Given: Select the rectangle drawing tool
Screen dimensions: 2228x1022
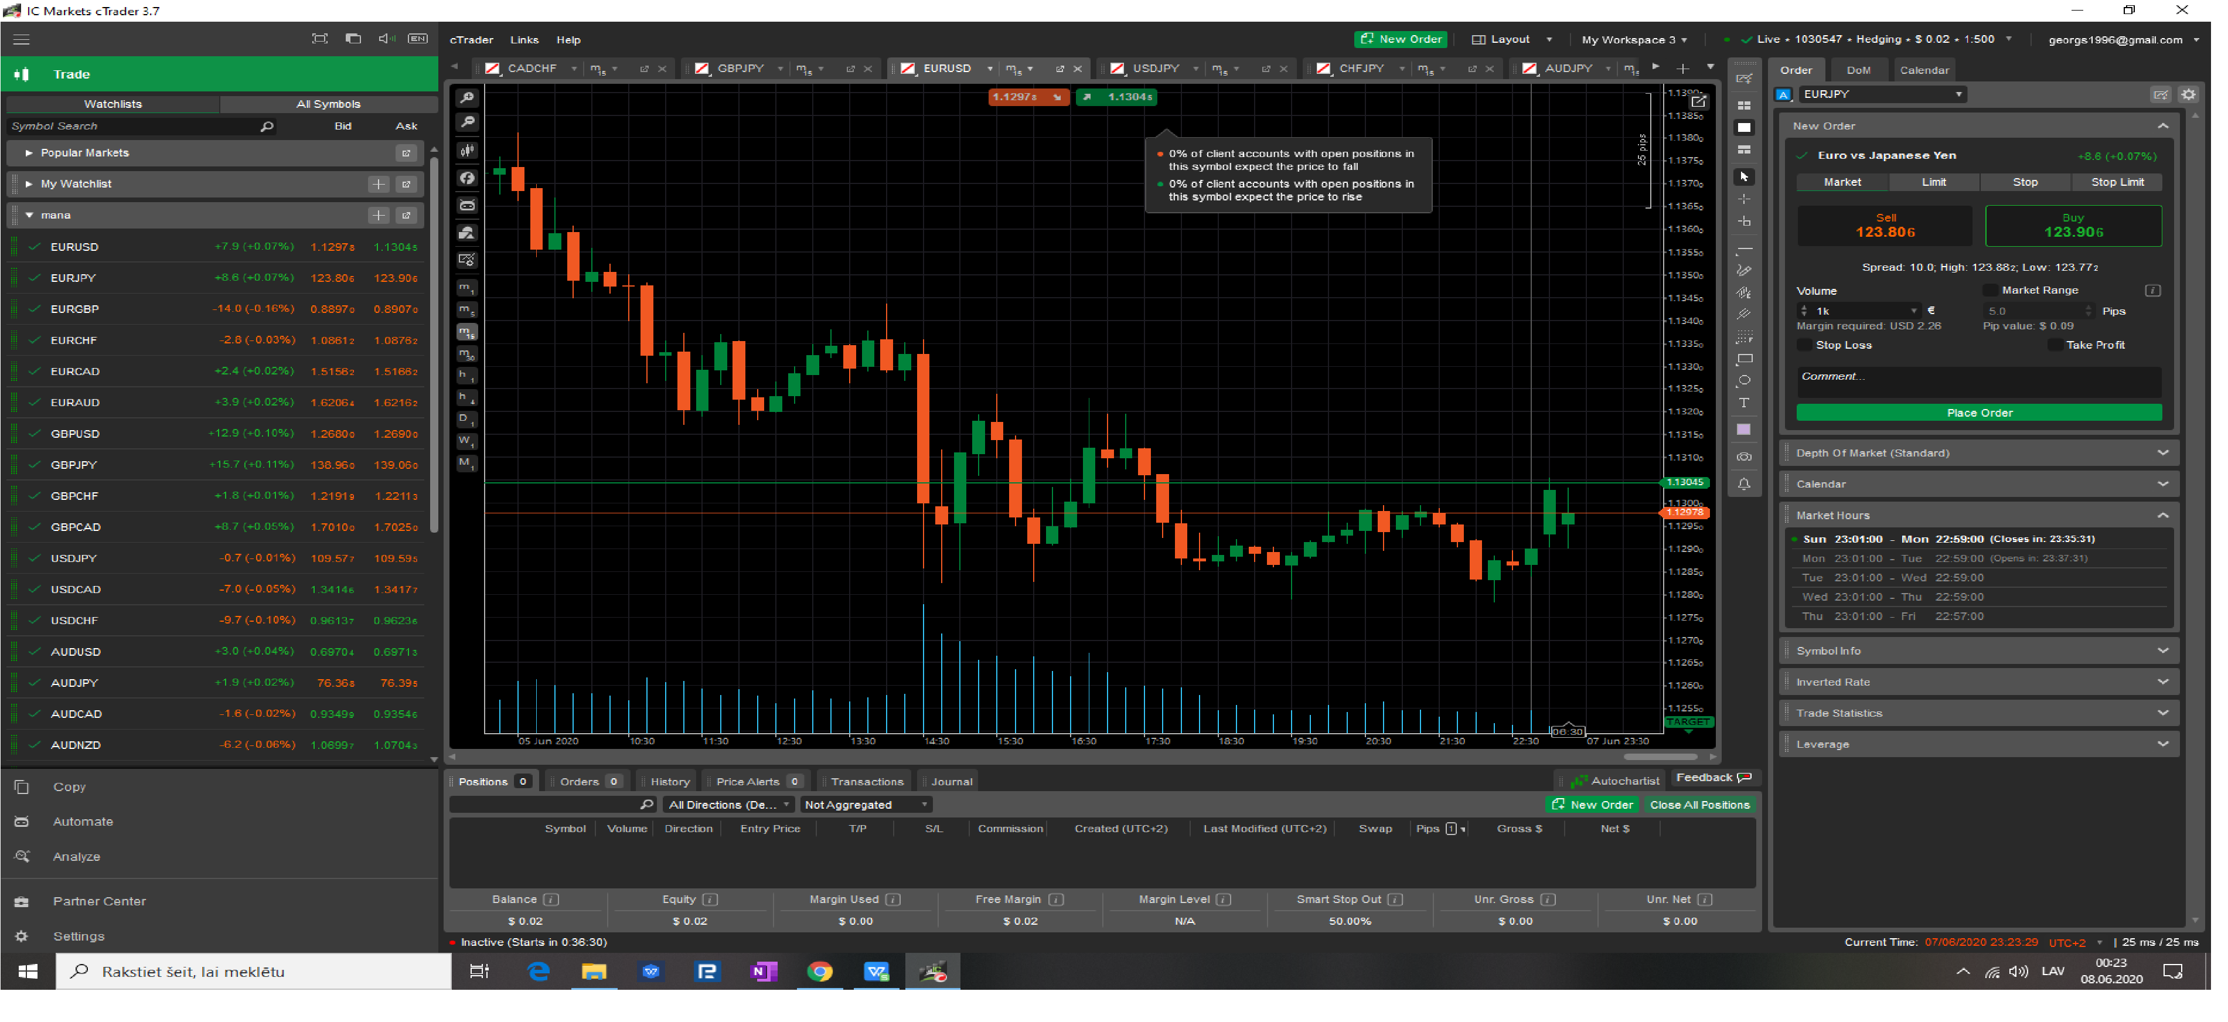Looking at the screenshot, I should [x=1743, y=359].
